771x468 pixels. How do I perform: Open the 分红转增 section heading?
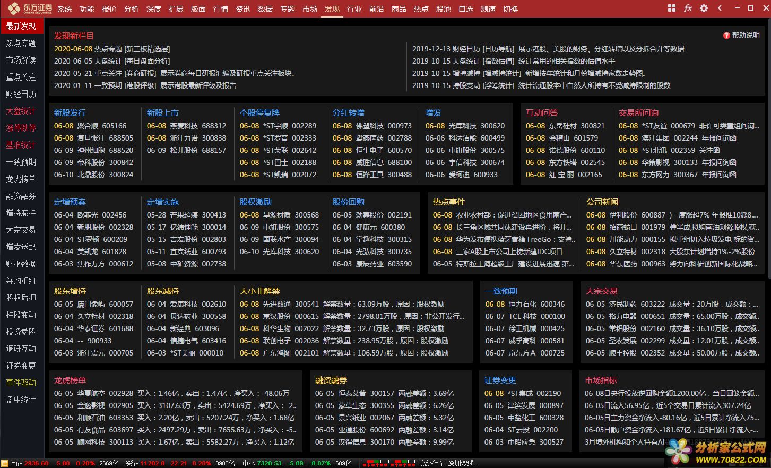tap(349, 113)
